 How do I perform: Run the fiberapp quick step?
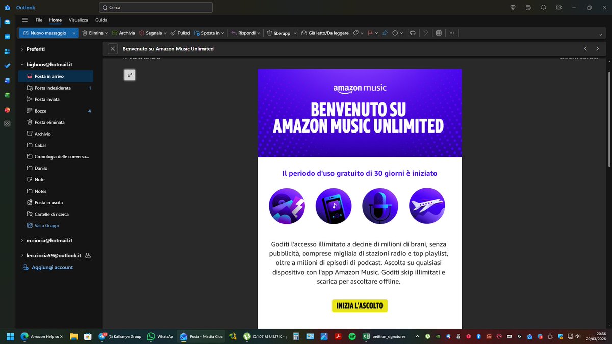(x=278, y=33)
